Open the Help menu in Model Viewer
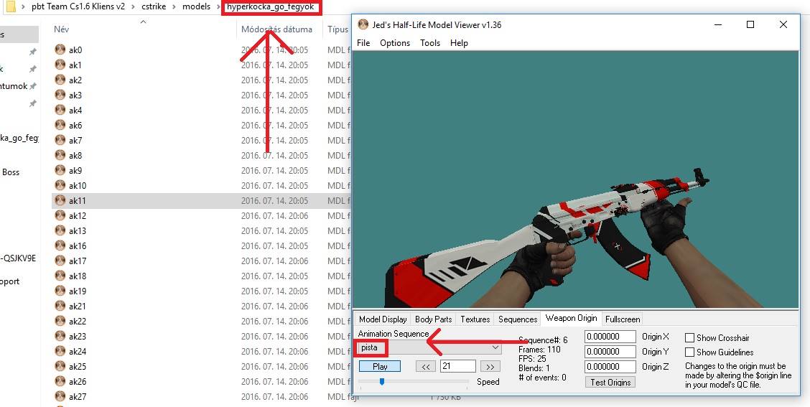 click(459, 43)
